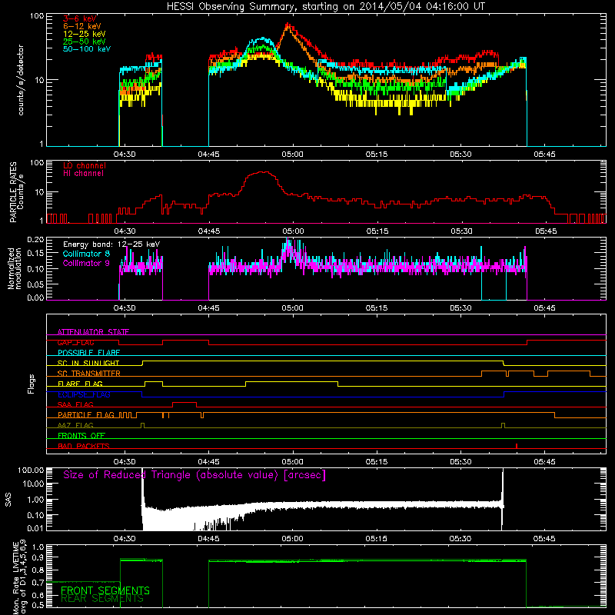Click the 04:45 tick under the particle rates plot
This screenshot has height=615, width=615.
click(x=209, y=231)
